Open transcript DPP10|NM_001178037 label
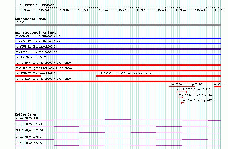 pos(29,130)
